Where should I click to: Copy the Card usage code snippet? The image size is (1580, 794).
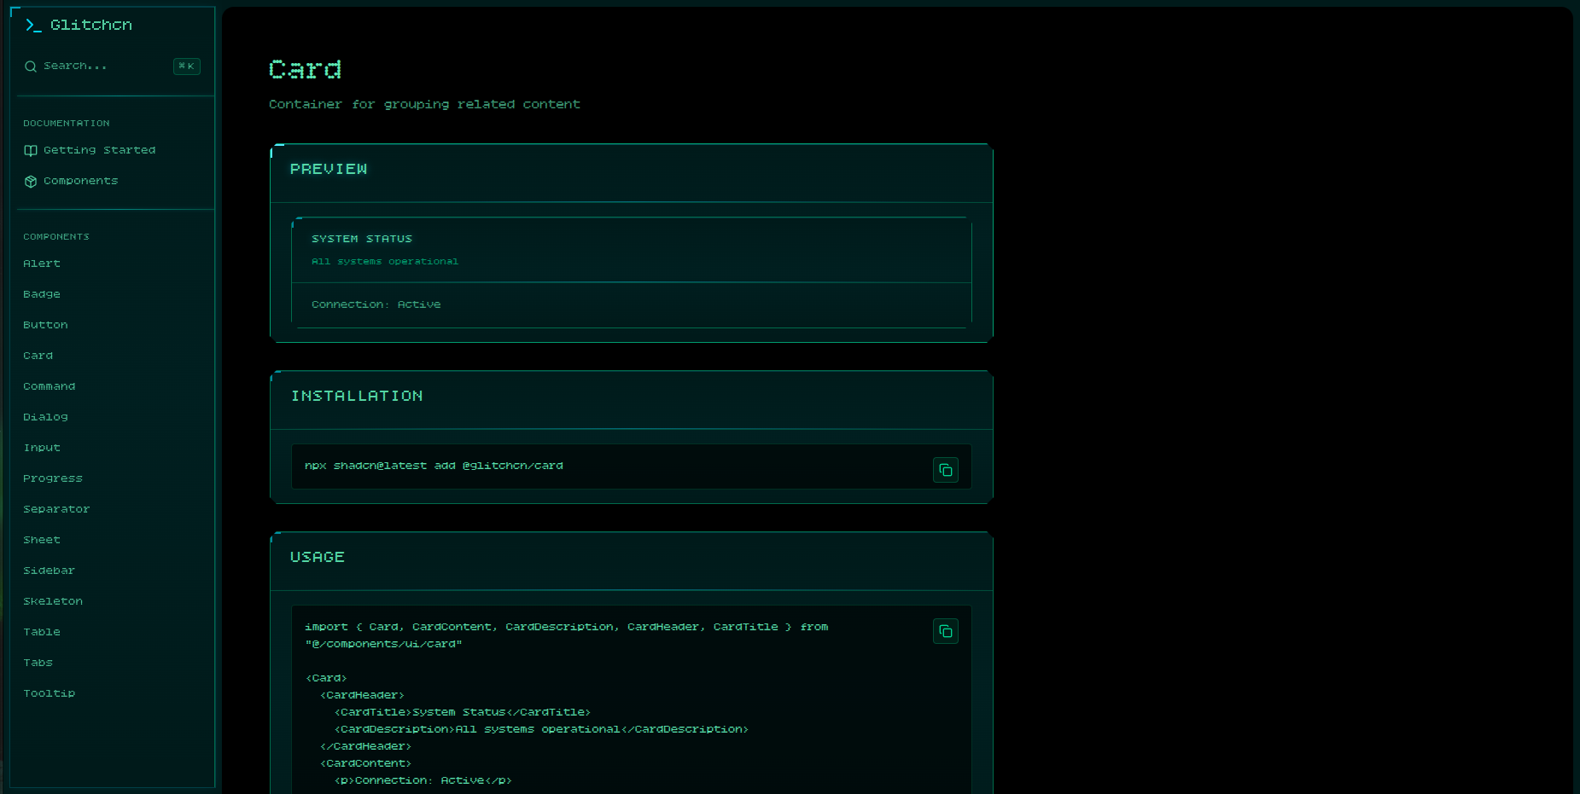click(x=945, y=631)
